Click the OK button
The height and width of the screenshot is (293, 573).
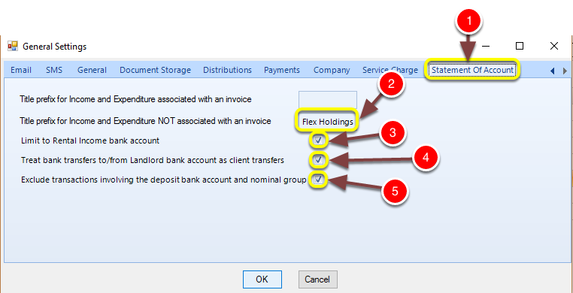click(x=262, y=279)
